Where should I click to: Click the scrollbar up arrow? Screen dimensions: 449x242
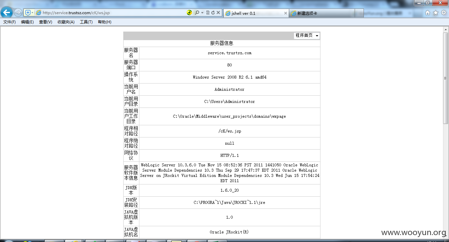tap(445, 30)
